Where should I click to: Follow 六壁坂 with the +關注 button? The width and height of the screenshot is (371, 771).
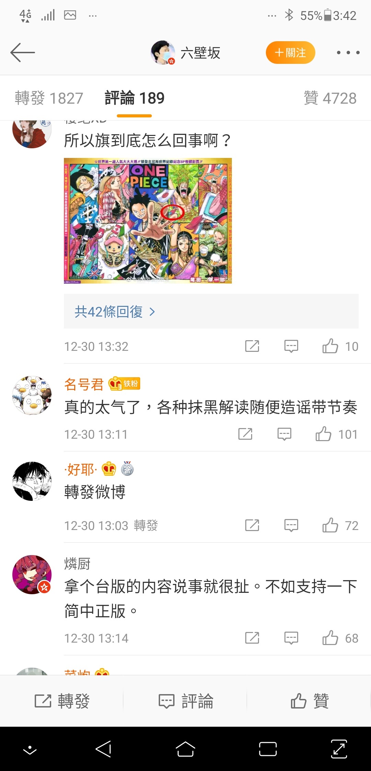(290, 53)
